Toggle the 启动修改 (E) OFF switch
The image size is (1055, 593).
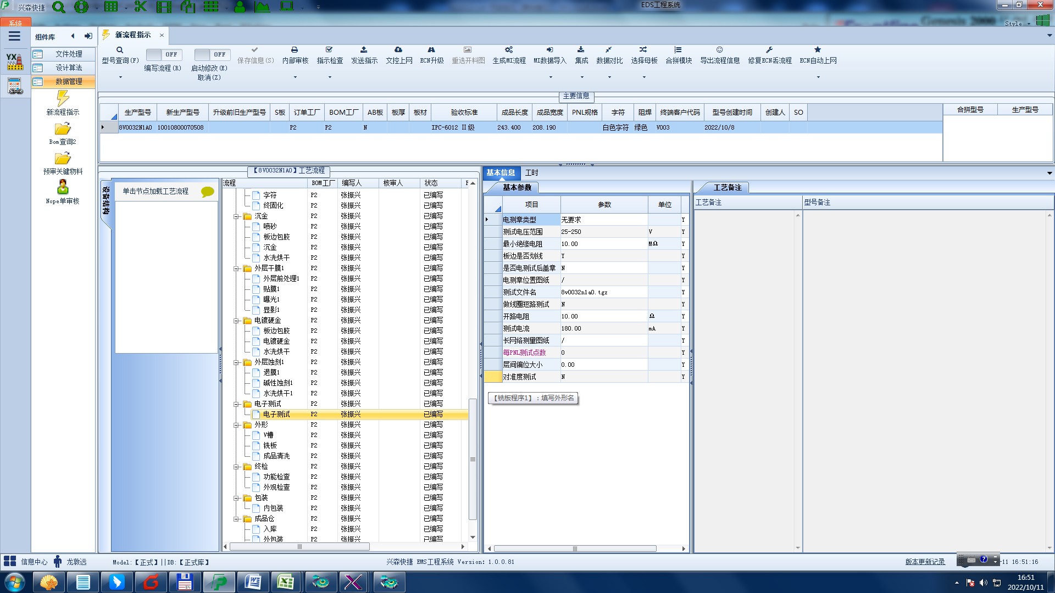(212, 54)
